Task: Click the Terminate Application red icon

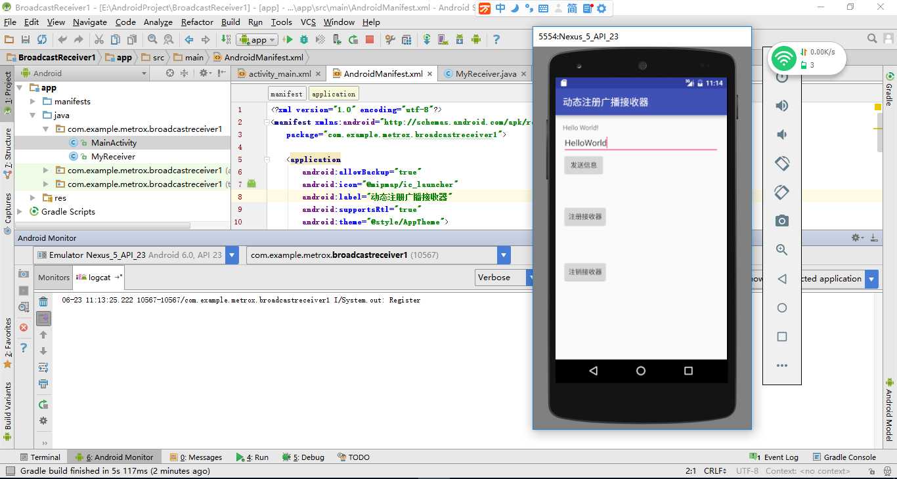Action: pyautogui.click(x=24, y=327)
